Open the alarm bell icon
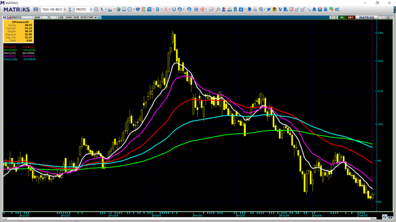Viewport: 396px width, 222px height. click(x=314, y=9)
